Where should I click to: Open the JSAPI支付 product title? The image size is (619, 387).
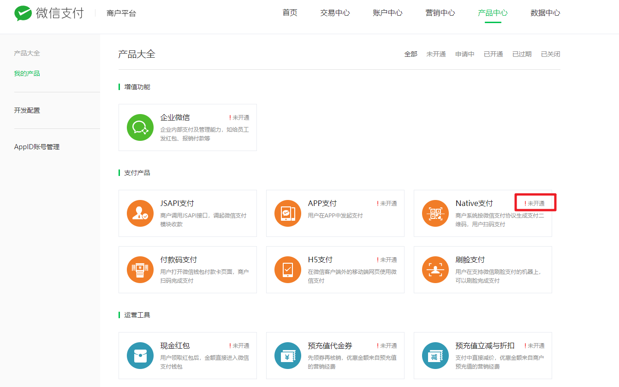tap(177, 203)
